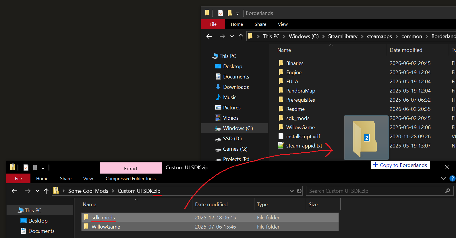Refresh the Custom UI SDK.zip folder view

click(x=299, y=191)
